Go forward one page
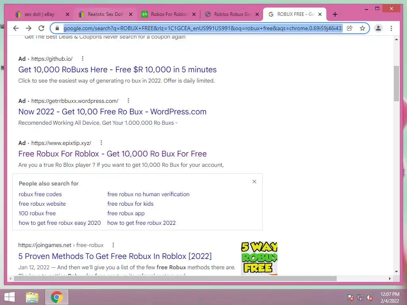 [x=29, y=28]
